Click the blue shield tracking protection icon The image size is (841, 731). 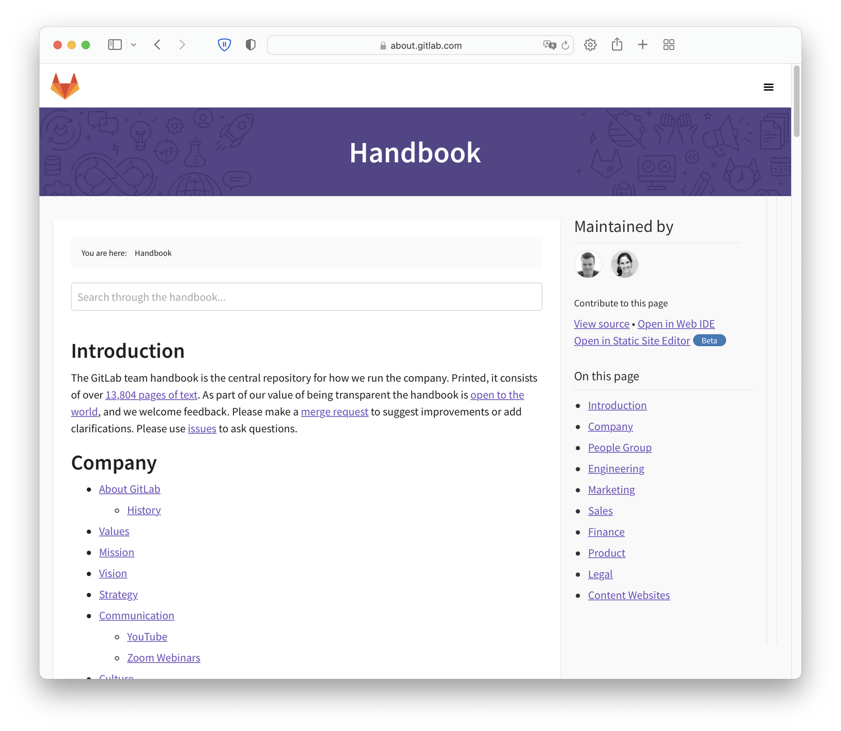click(x=224, y=45)
